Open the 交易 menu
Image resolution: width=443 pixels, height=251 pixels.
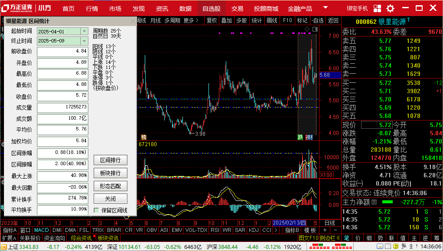238,9
